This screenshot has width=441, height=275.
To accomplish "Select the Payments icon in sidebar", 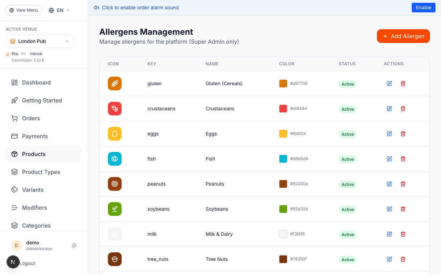I will pyautogui.click(x=14, y=136).
